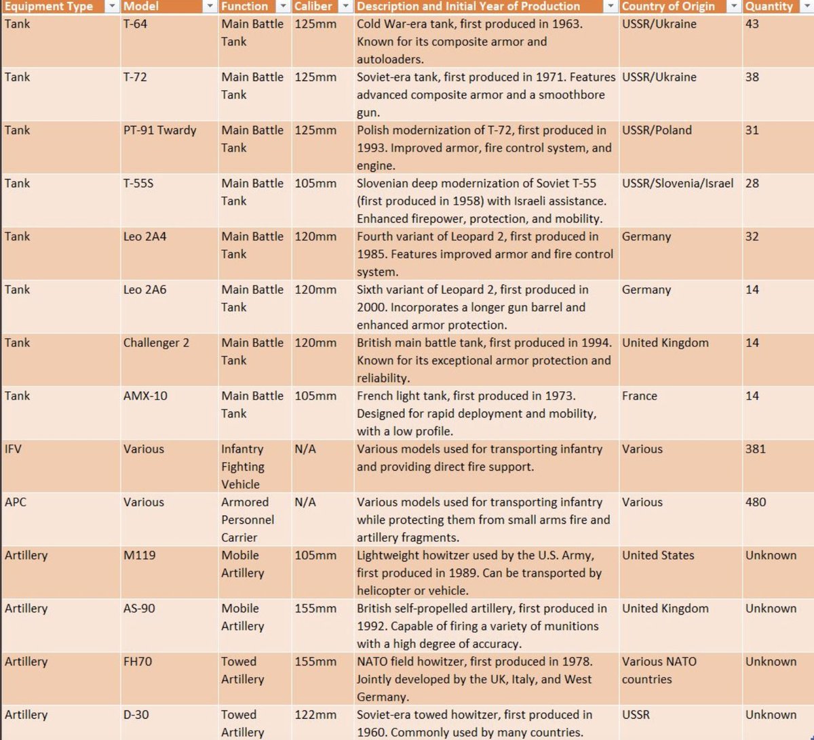Click the NATO field howitzer description cell

pyautogui.click(x=486, y=679)
